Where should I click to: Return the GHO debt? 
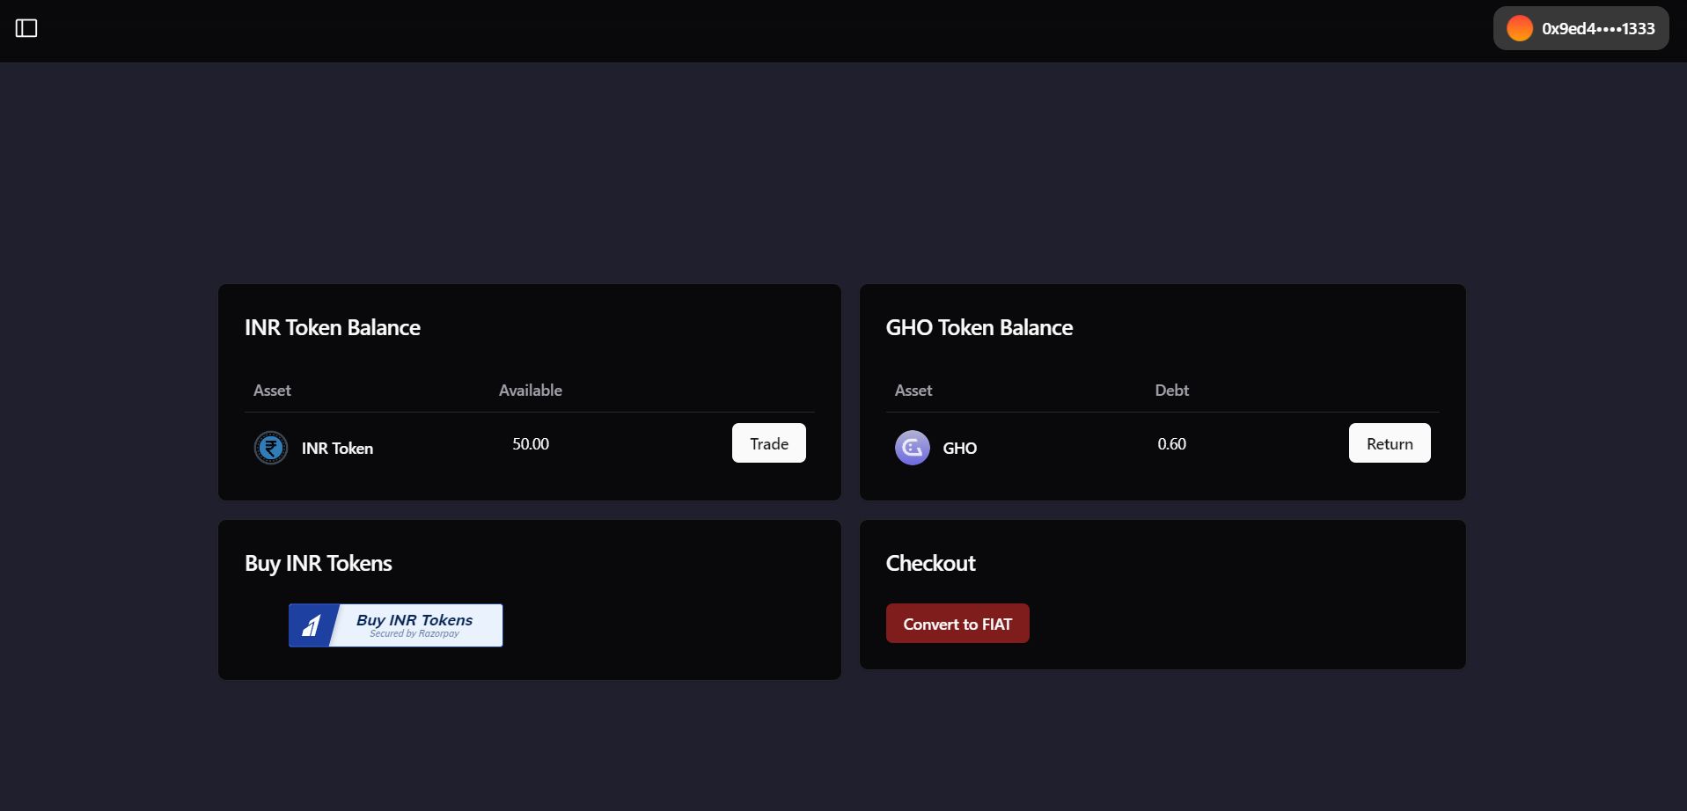[1390, 443]
